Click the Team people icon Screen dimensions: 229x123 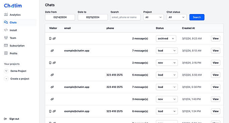6,38
